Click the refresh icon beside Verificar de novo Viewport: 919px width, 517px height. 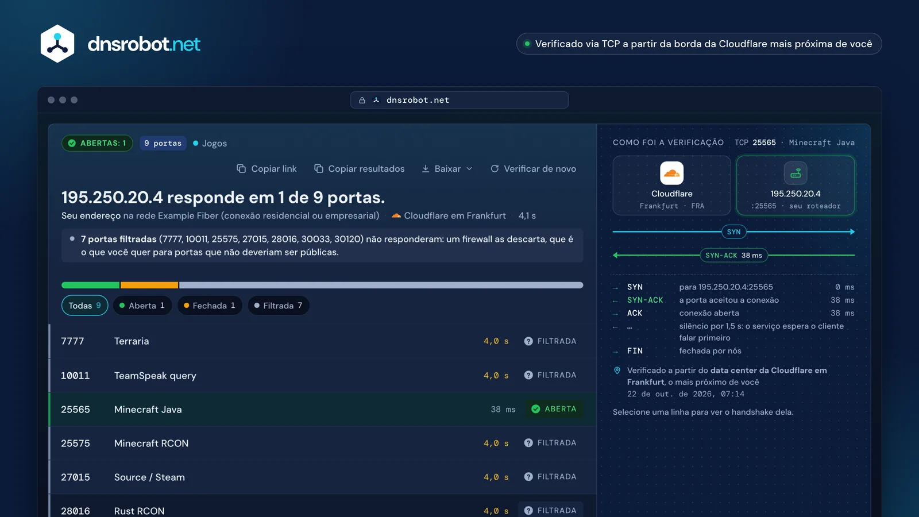tap(495, 168)
